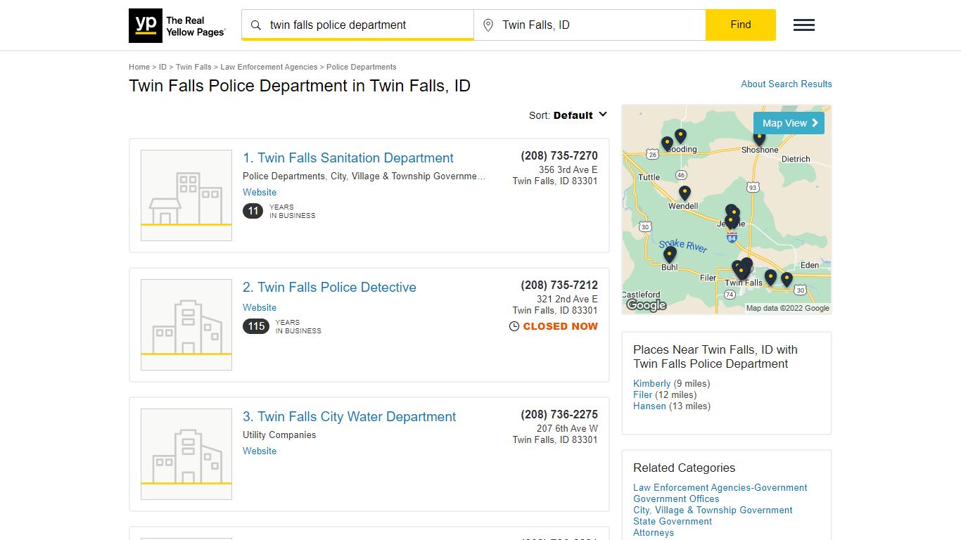The width and height of the screenshot is (961, 540).
Task: Click the I-84 highway shield on map
Action: (732, 238)
